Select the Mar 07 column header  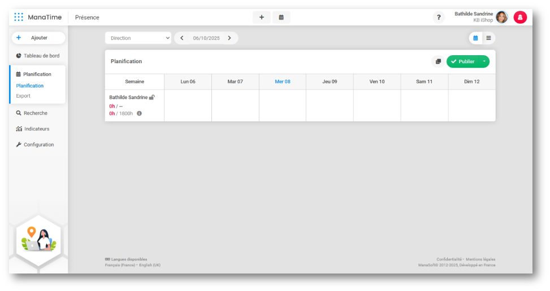235,82
